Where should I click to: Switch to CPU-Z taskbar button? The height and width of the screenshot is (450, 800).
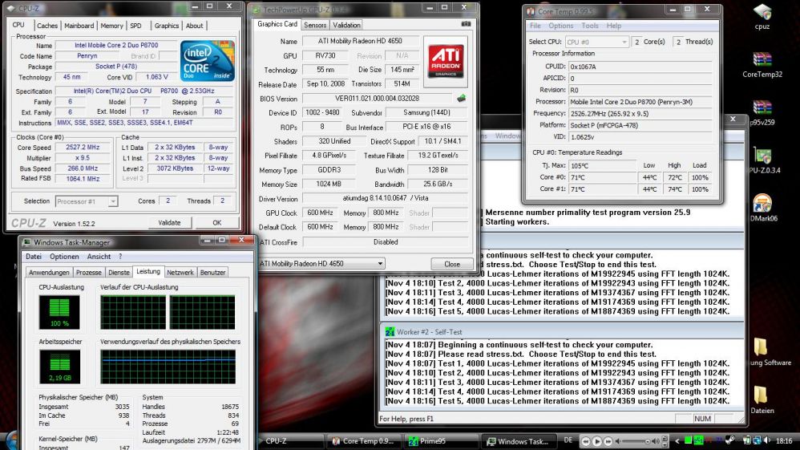coord(291,441)
